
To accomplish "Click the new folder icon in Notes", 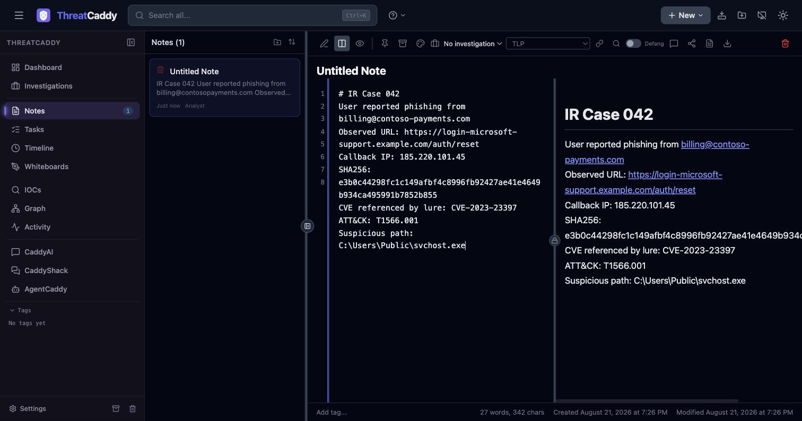I will (277, 42).
